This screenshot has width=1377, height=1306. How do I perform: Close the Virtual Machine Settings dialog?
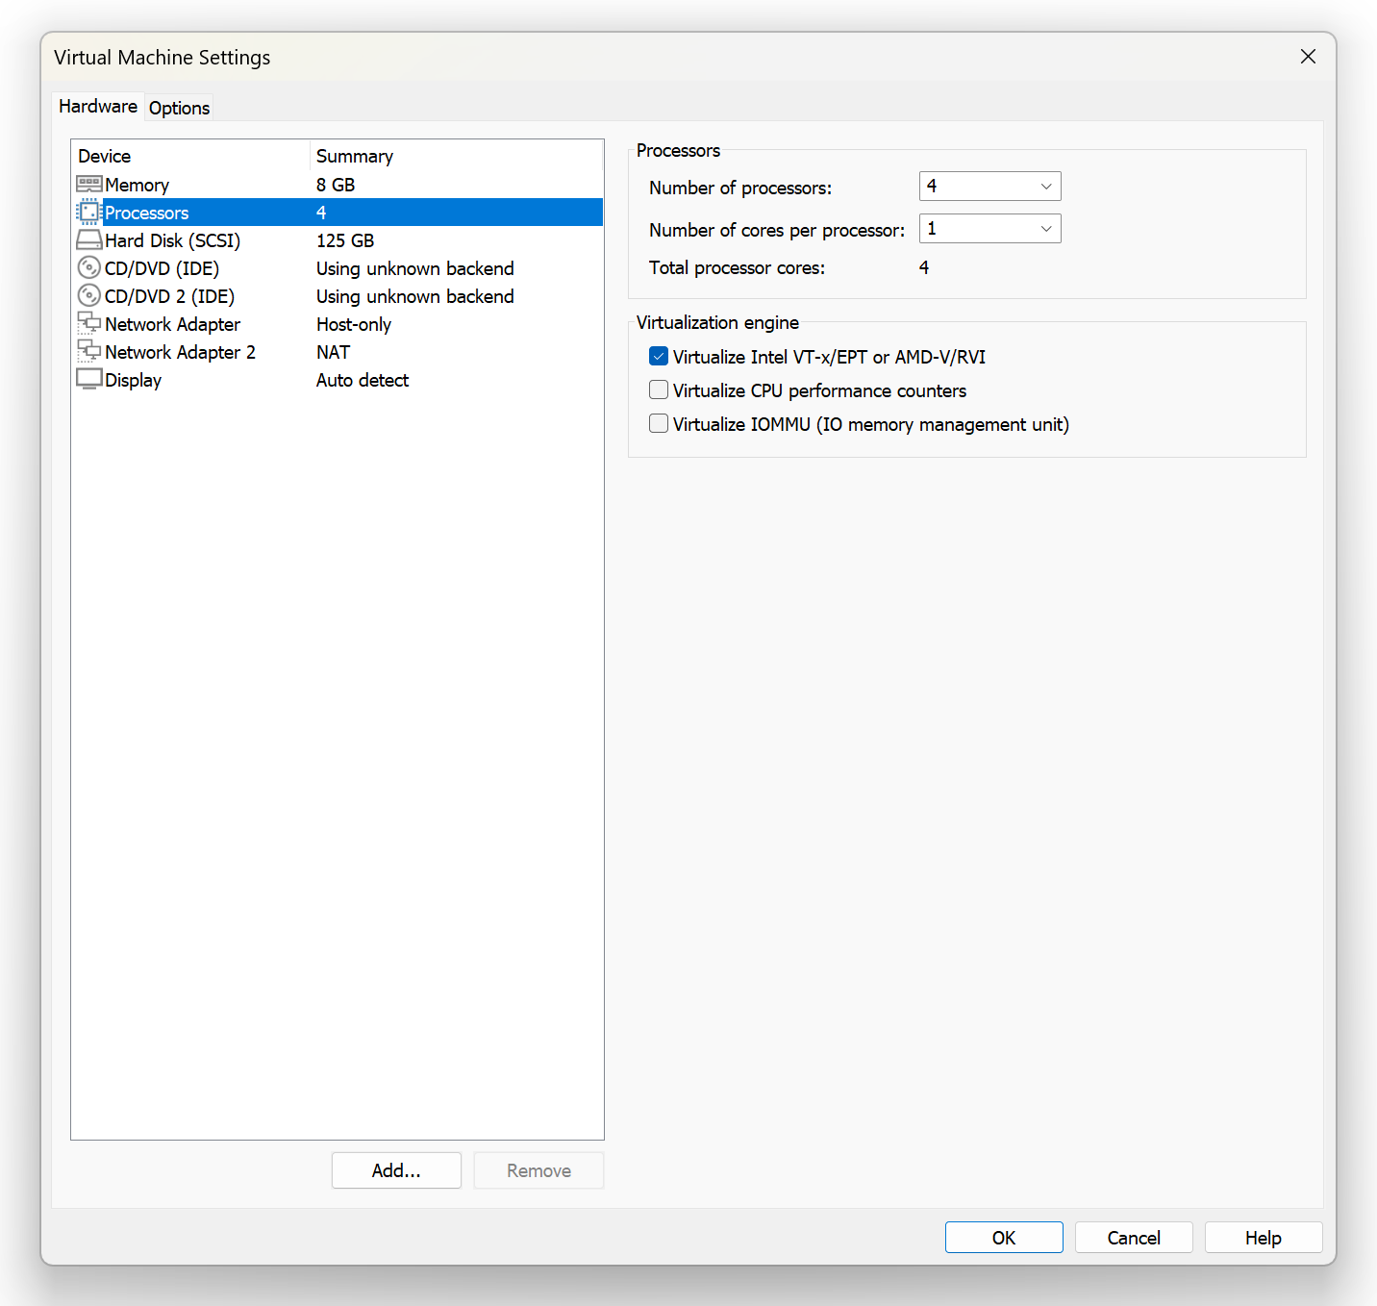(1308, 57)
